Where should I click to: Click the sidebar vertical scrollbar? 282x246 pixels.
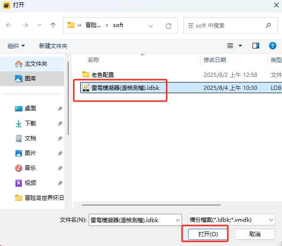[68, 98]
